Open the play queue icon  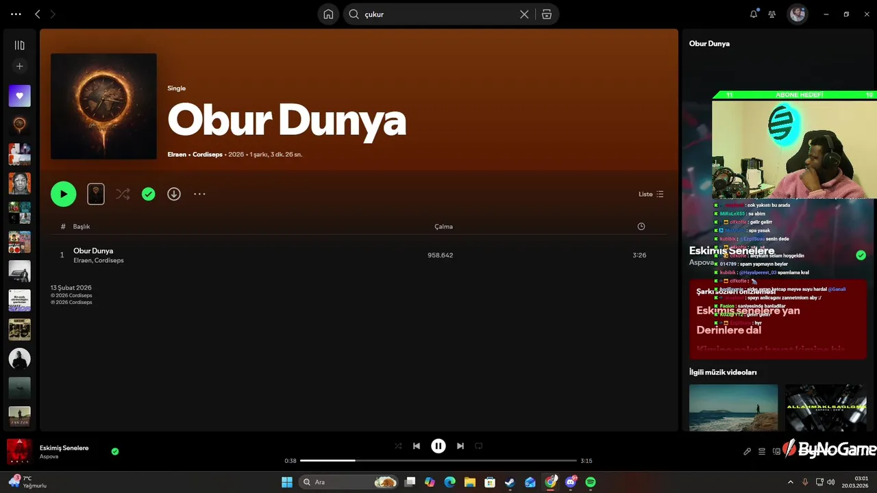click(761, 451)
